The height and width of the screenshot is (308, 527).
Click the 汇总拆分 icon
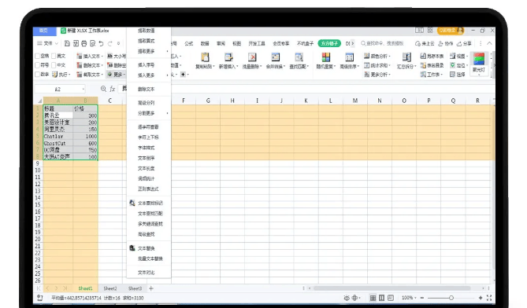coord(406,57)
